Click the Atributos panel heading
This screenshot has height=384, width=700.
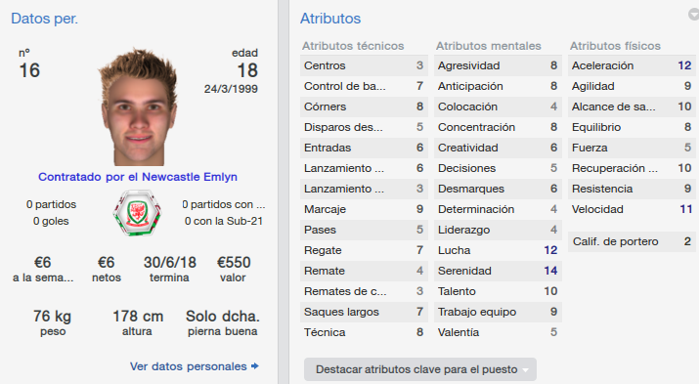(330, 19)
